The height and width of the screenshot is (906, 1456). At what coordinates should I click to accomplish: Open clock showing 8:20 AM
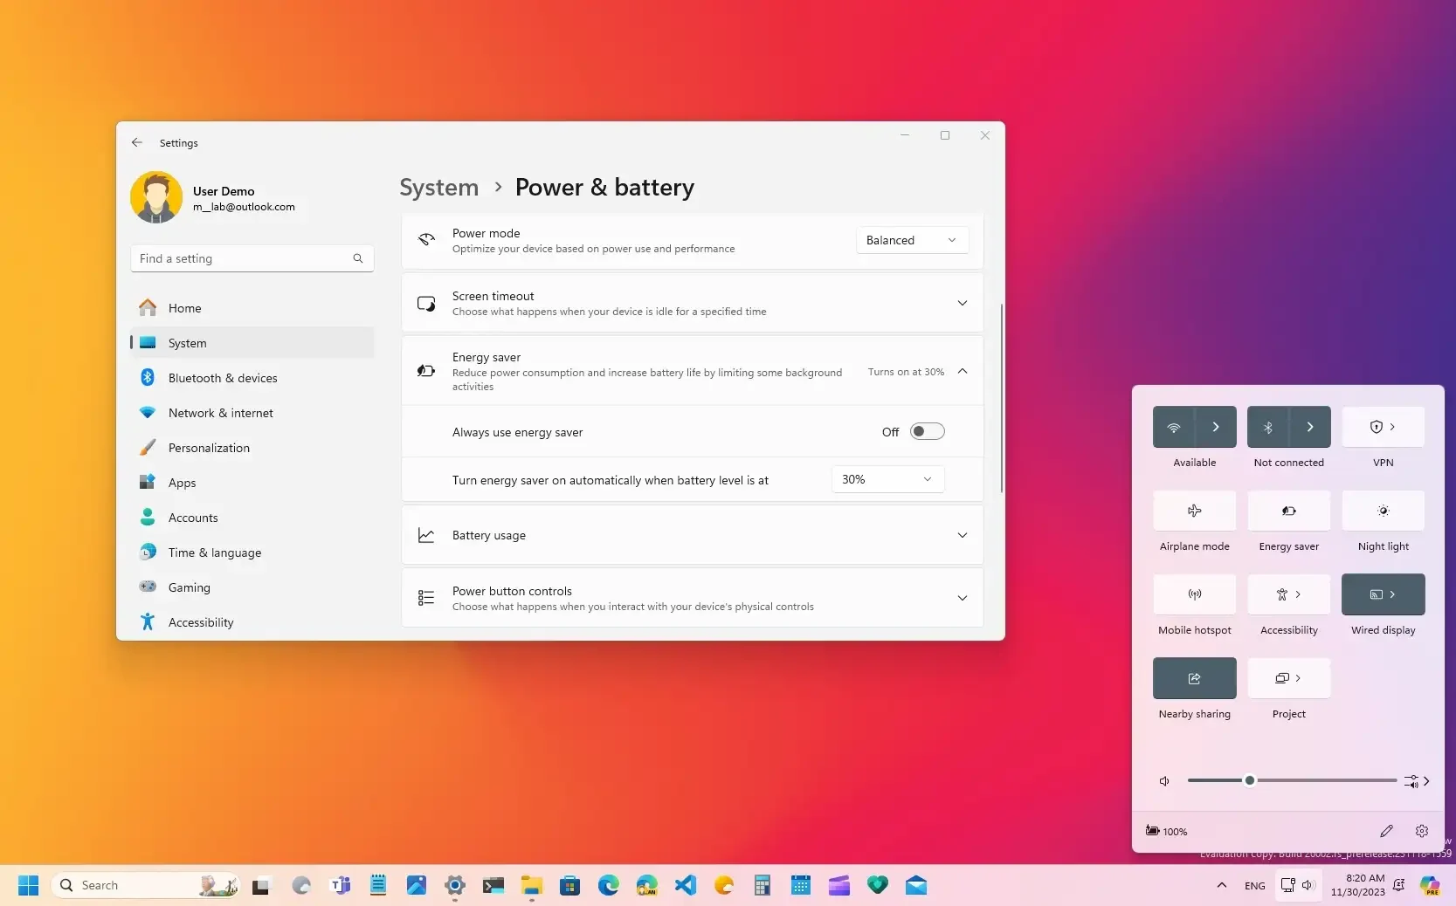click(1358, 885)
